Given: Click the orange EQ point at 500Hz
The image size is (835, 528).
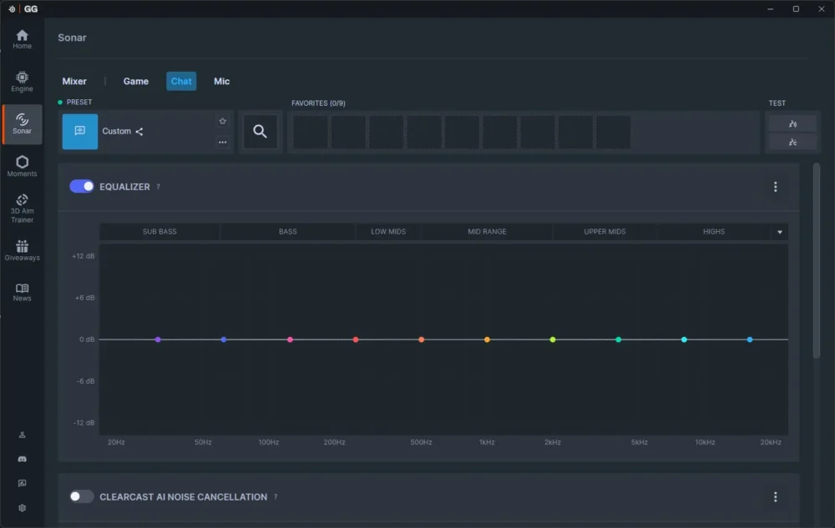Looking at the screenshot, I should pos(421,339).
